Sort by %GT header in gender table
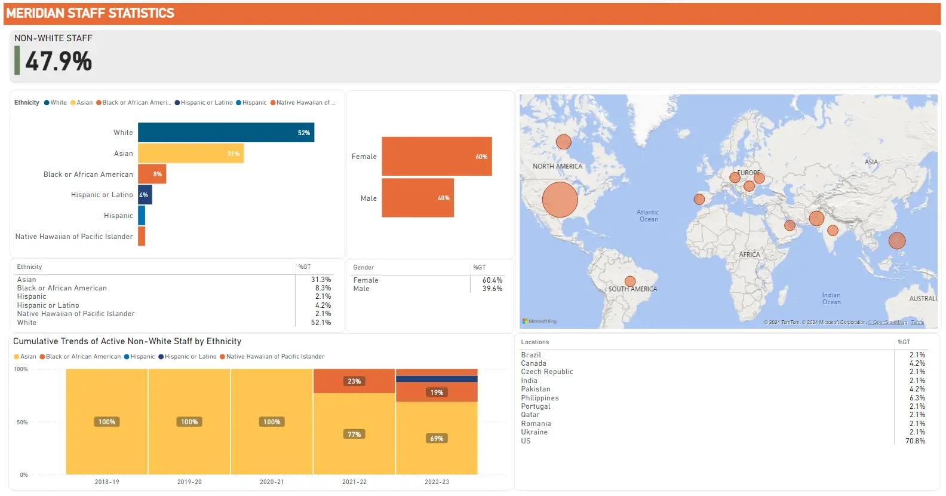 click(480, 268)
